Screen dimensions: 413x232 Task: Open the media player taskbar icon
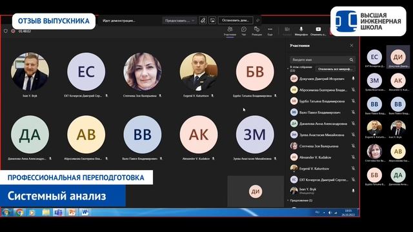pos(32,212)
